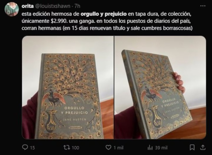Click the reply speech bubble icon
This screenshot has width=212, height=155.
click(x=25, y=148)
